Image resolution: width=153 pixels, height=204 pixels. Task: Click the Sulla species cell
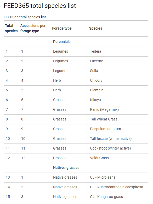(x=118, y=71)
